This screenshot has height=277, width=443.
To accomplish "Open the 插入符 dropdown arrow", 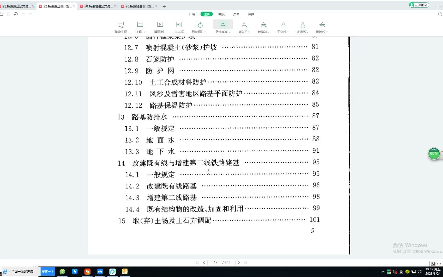I will [249, 32].
